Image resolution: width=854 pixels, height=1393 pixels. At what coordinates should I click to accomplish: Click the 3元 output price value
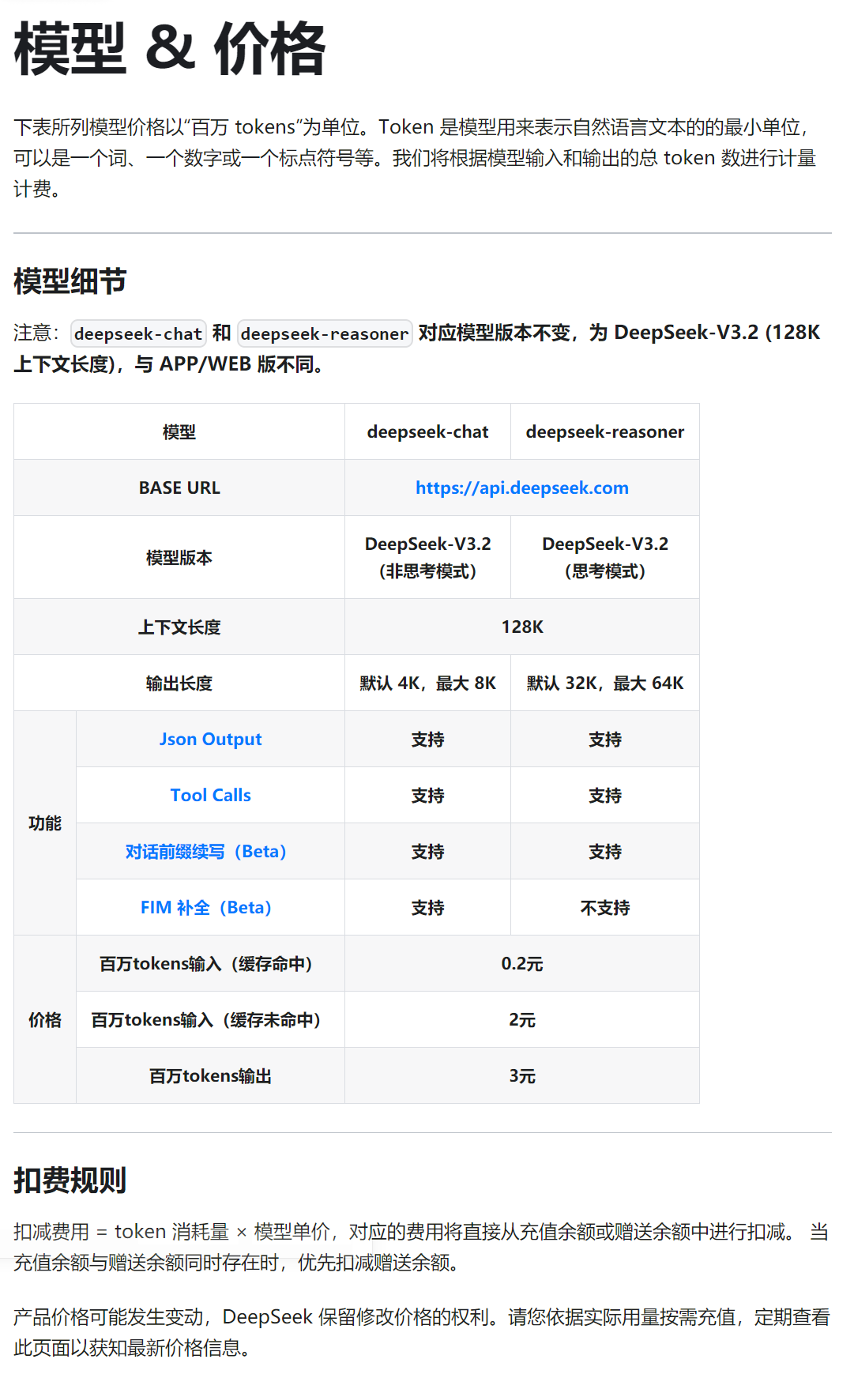[522, 1076]
